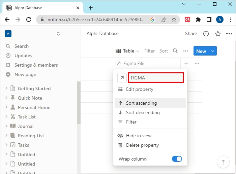
Task: Select Edit property in menu
Action: coord(150,90)
